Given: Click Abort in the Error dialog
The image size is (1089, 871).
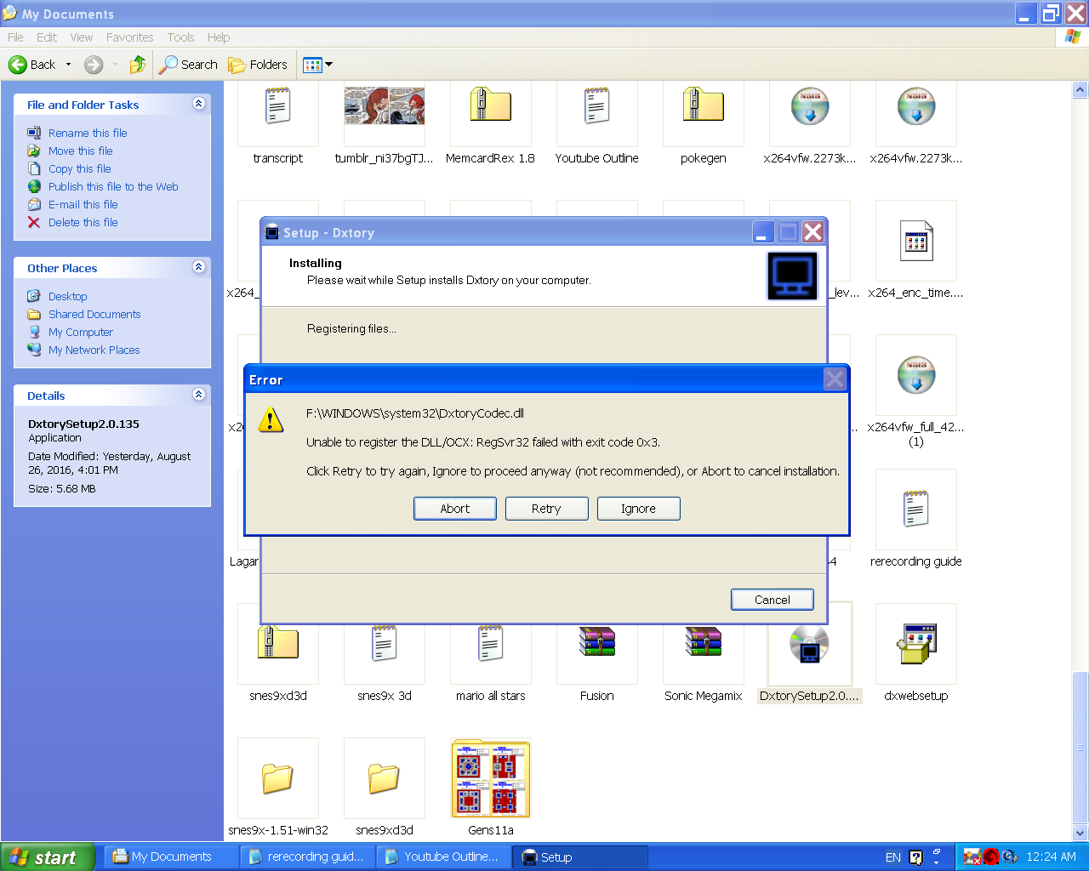Looking at the screenshot, I should (x=455, y=509).
